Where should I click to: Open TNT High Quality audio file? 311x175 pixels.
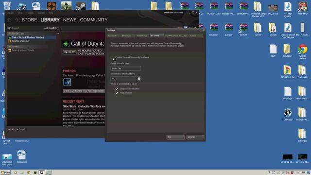[288, 9]
